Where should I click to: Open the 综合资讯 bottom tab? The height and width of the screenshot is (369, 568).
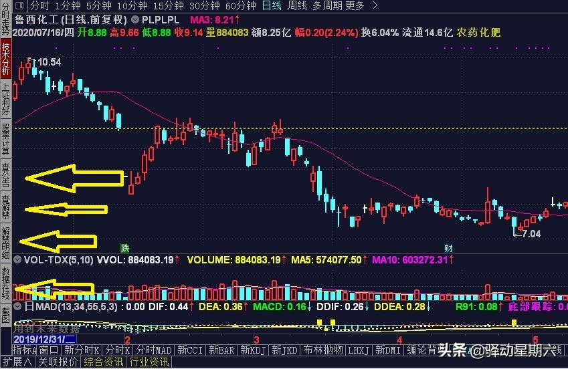pyautogui.click(x=104, y=362)
